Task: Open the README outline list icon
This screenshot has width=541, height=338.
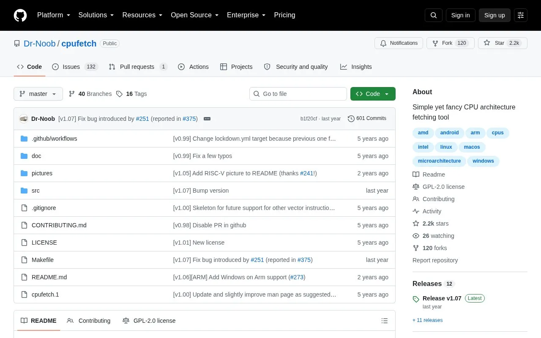Action: (x=385, y=321)
